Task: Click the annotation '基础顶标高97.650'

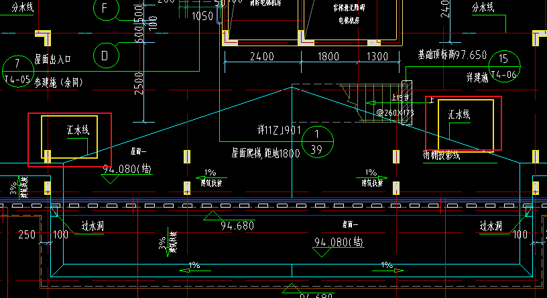Action: click(x=452, y=55)
